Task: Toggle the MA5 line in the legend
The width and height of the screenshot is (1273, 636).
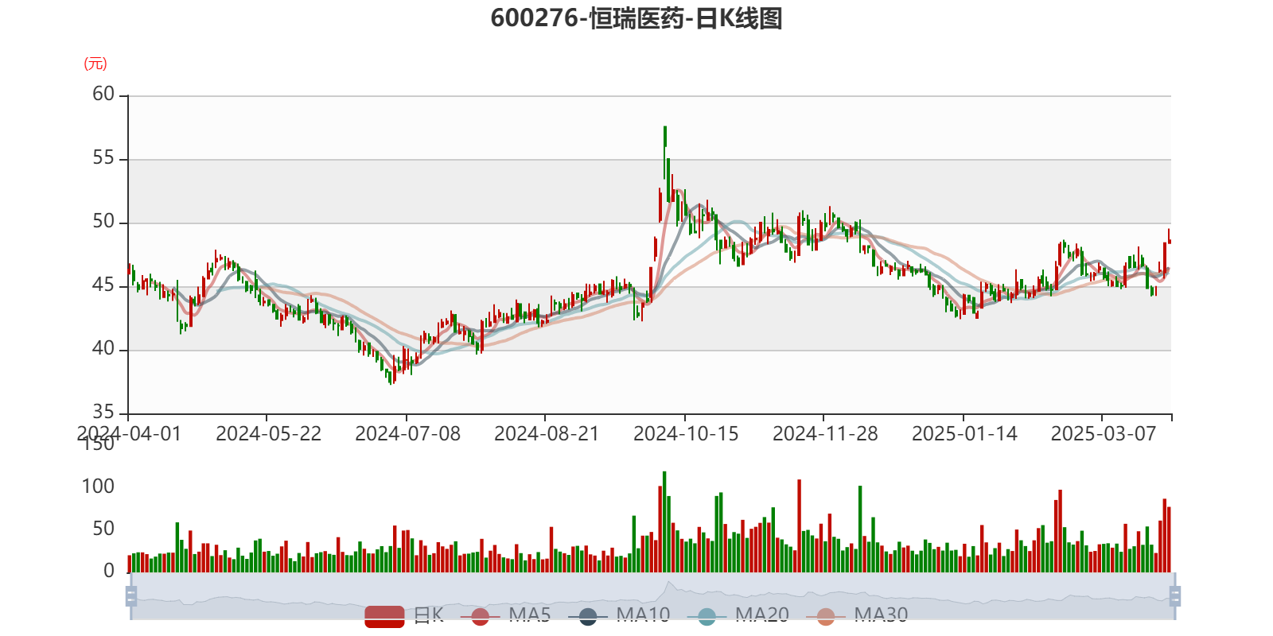Action: pos(505,615)
